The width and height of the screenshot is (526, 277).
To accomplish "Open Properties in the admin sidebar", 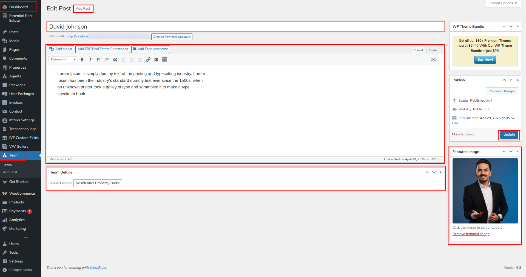I will point(18,67).
